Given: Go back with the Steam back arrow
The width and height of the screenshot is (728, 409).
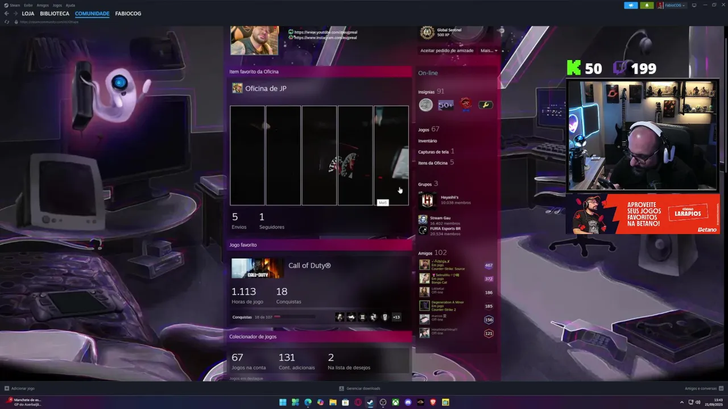Looking at the screenshot, I should tap(7, 14).
